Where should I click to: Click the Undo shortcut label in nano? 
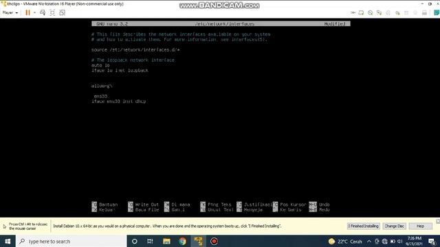click(324, 204)
